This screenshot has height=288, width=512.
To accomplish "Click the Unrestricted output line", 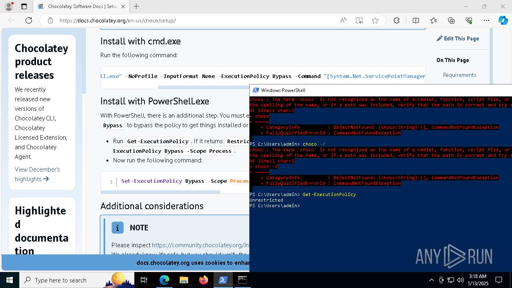I will click(x=266, y=200).
